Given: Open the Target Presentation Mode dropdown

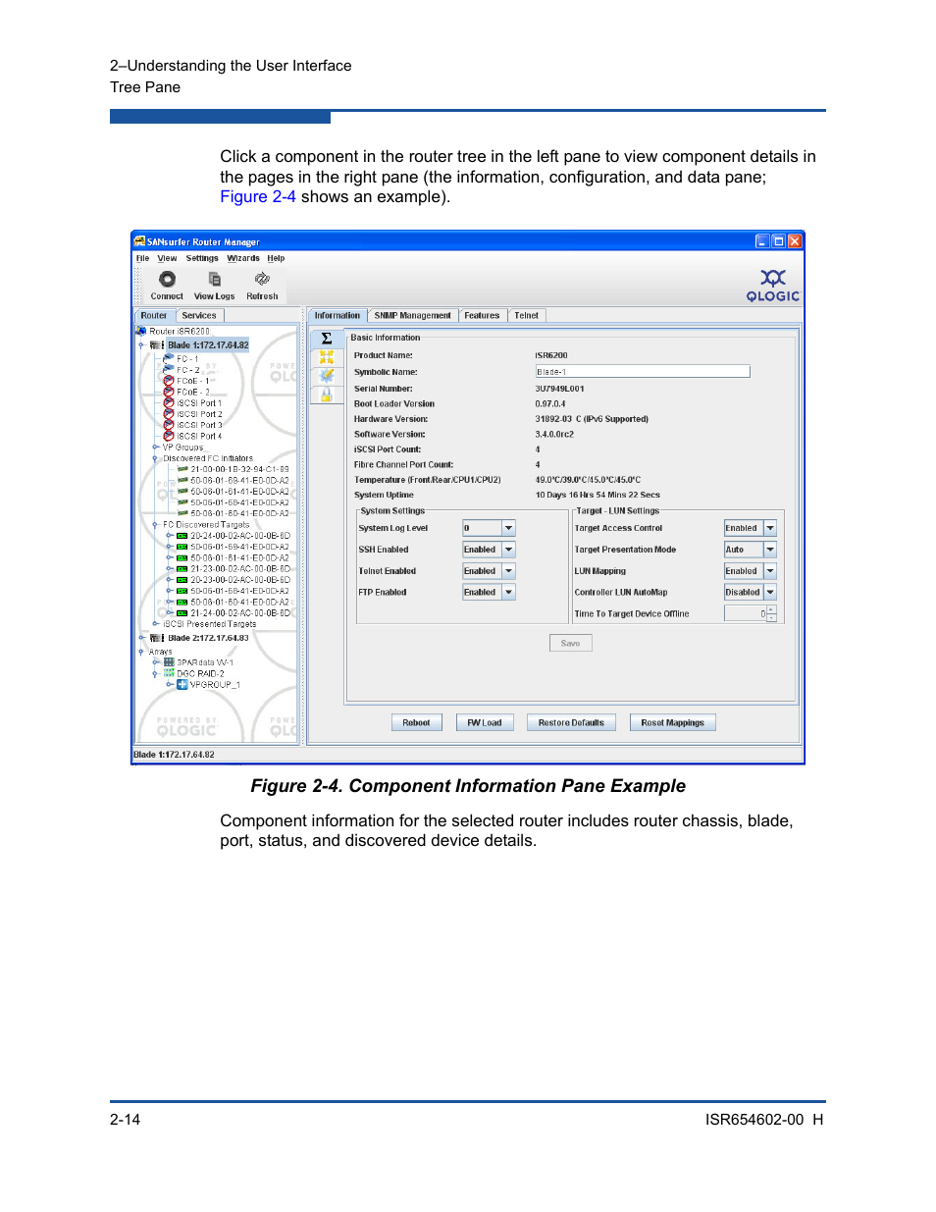Looking at the screenshot, I should click(770, 550).
